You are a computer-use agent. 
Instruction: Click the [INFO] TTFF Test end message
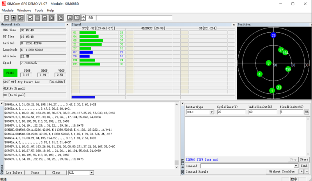click(x=202, y=160)
